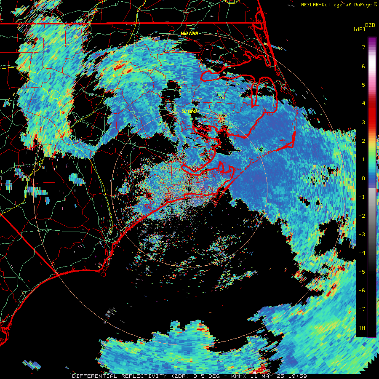Click the 0 dB blue color scale mark
The image size is (379, 379).
click(x=363, y=179)
